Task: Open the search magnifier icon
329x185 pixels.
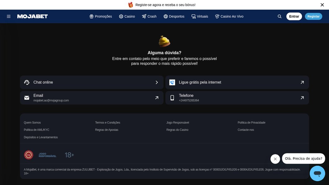Action: pyautogui.click(x=279, y=16)
